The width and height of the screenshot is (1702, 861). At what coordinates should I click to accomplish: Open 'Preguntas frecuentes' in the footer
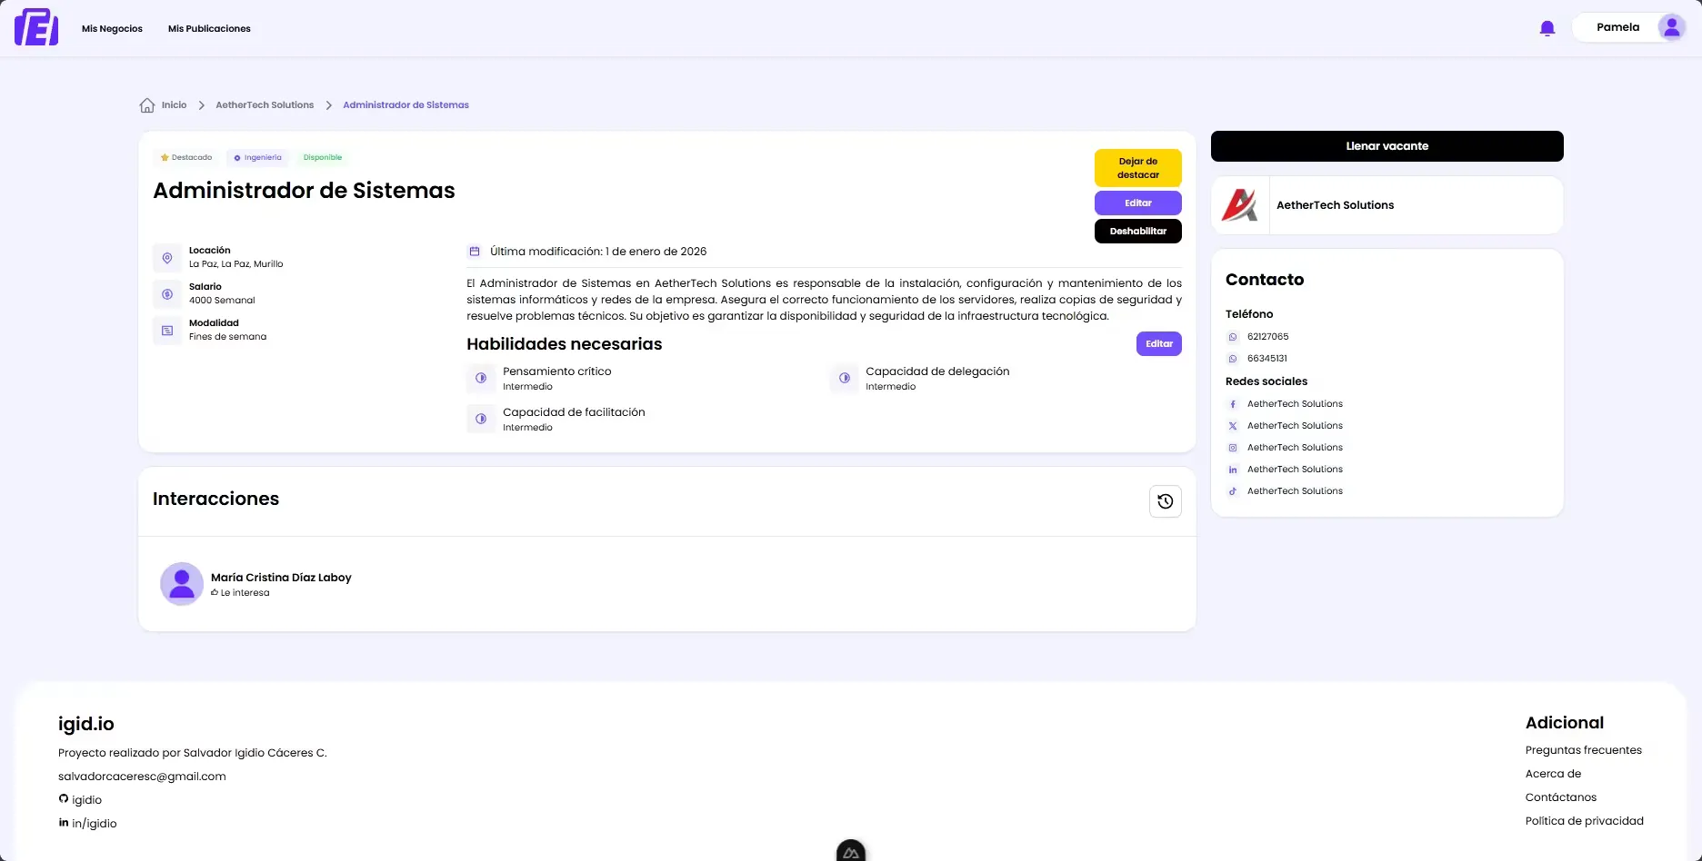tap(1584, 749)
